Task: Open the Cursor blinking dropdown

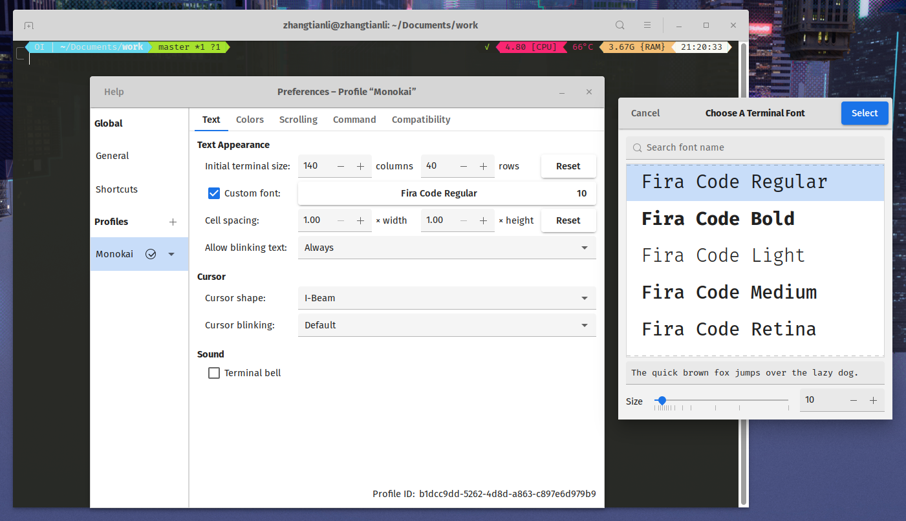Action: pyautogui.click(x=447, y=325)
